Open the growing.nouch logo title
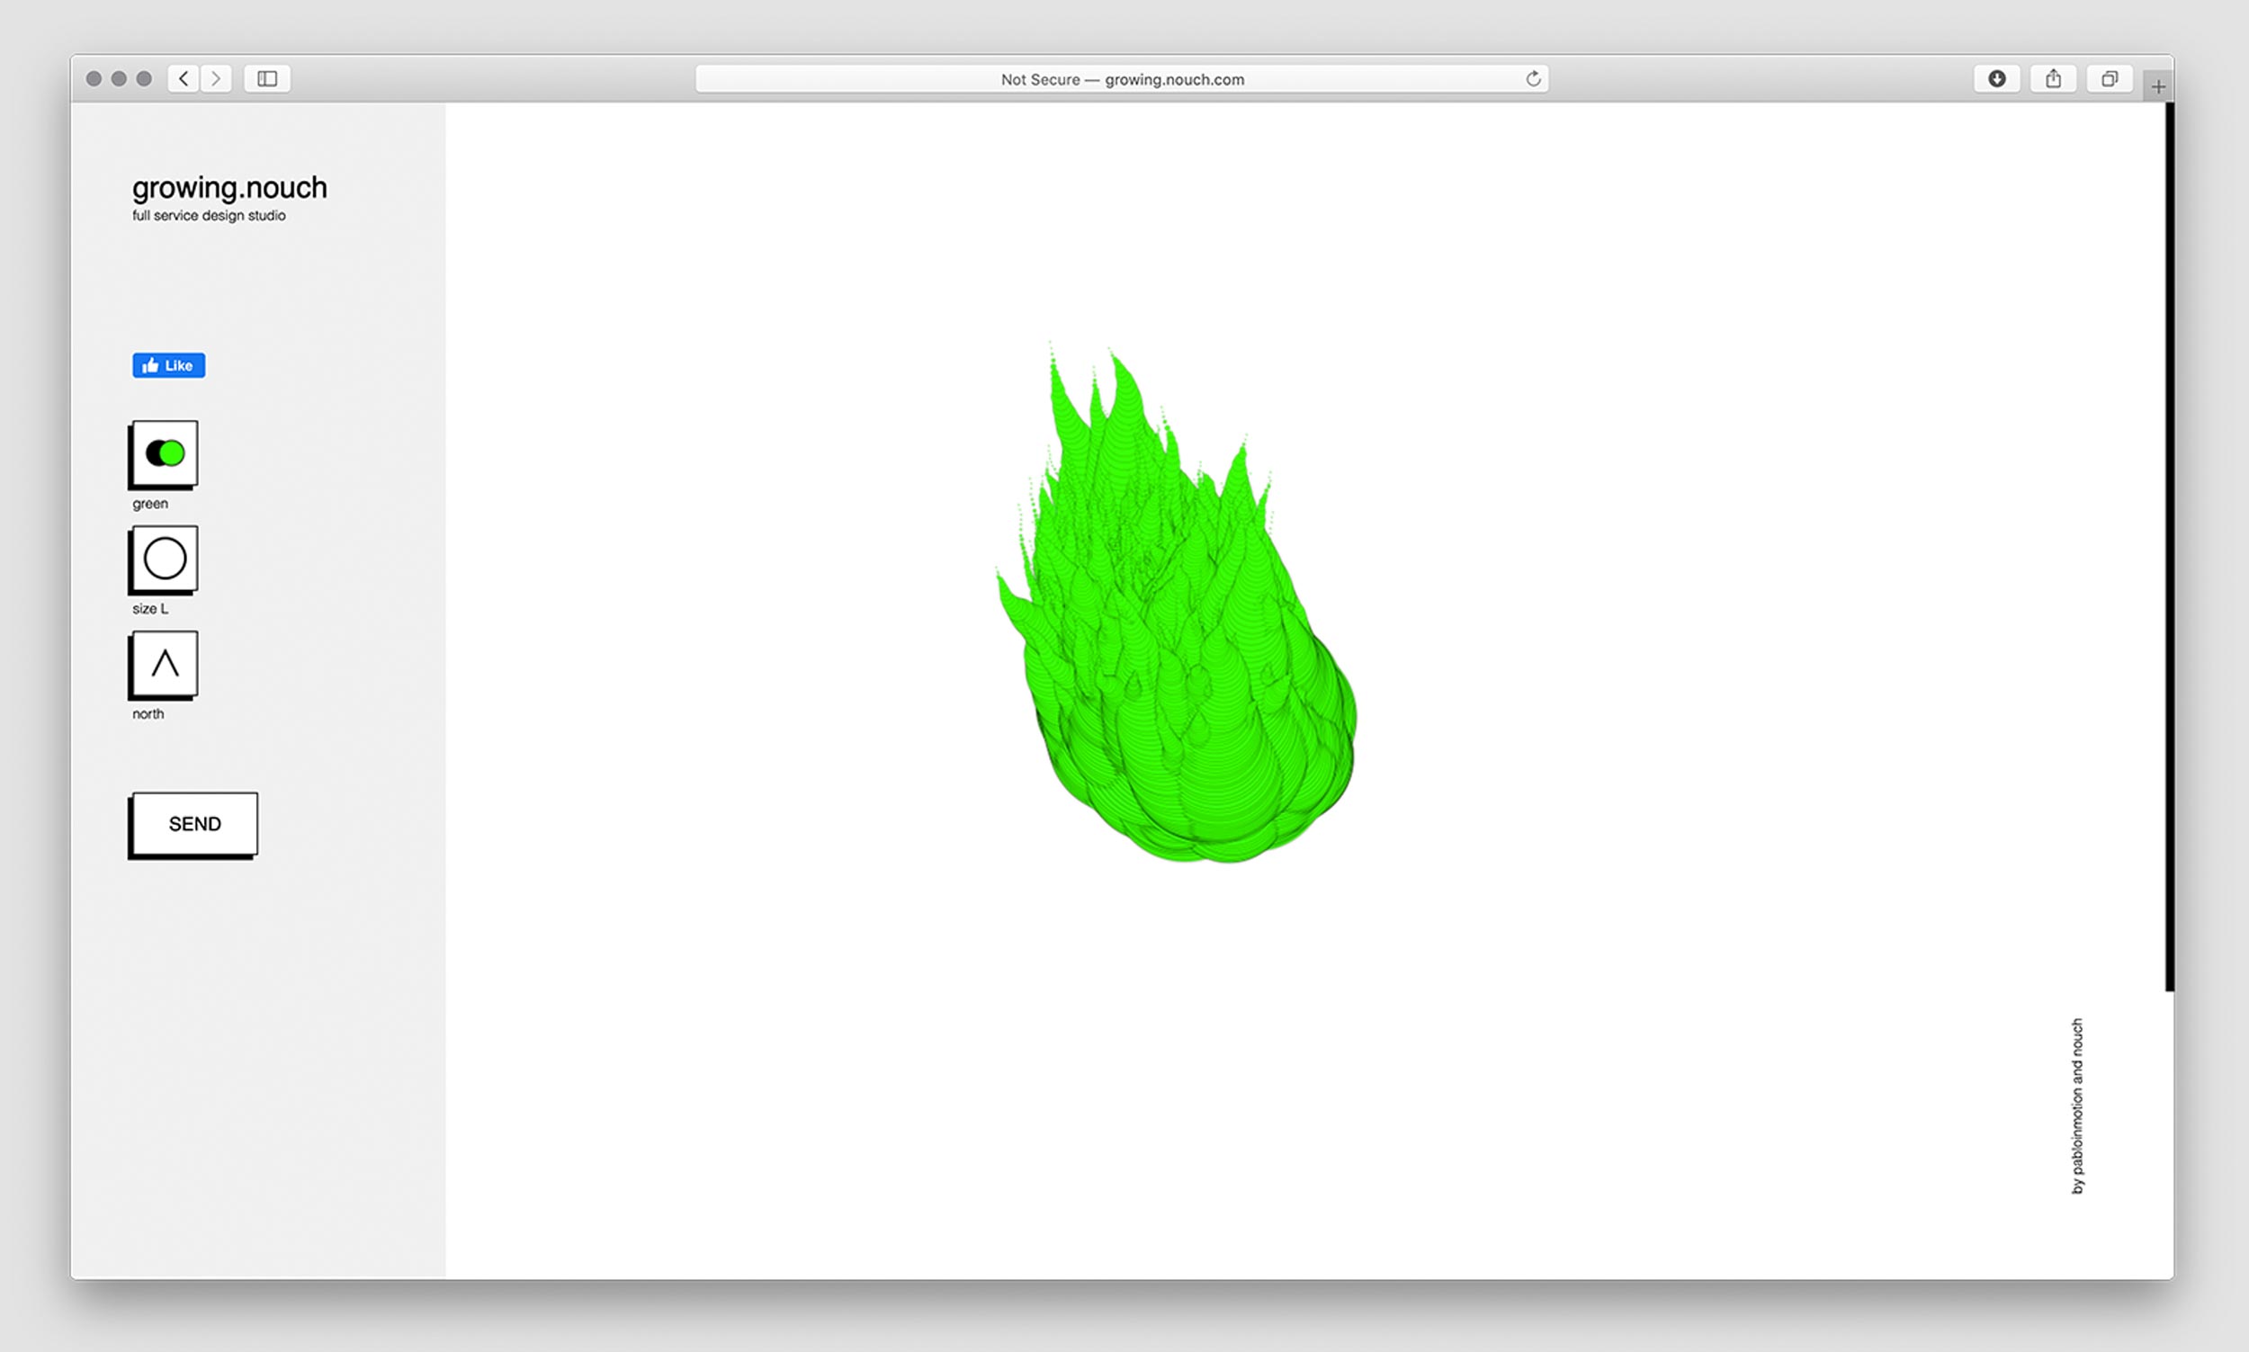Screen dimensions: 2249x1352 [229, 188]
